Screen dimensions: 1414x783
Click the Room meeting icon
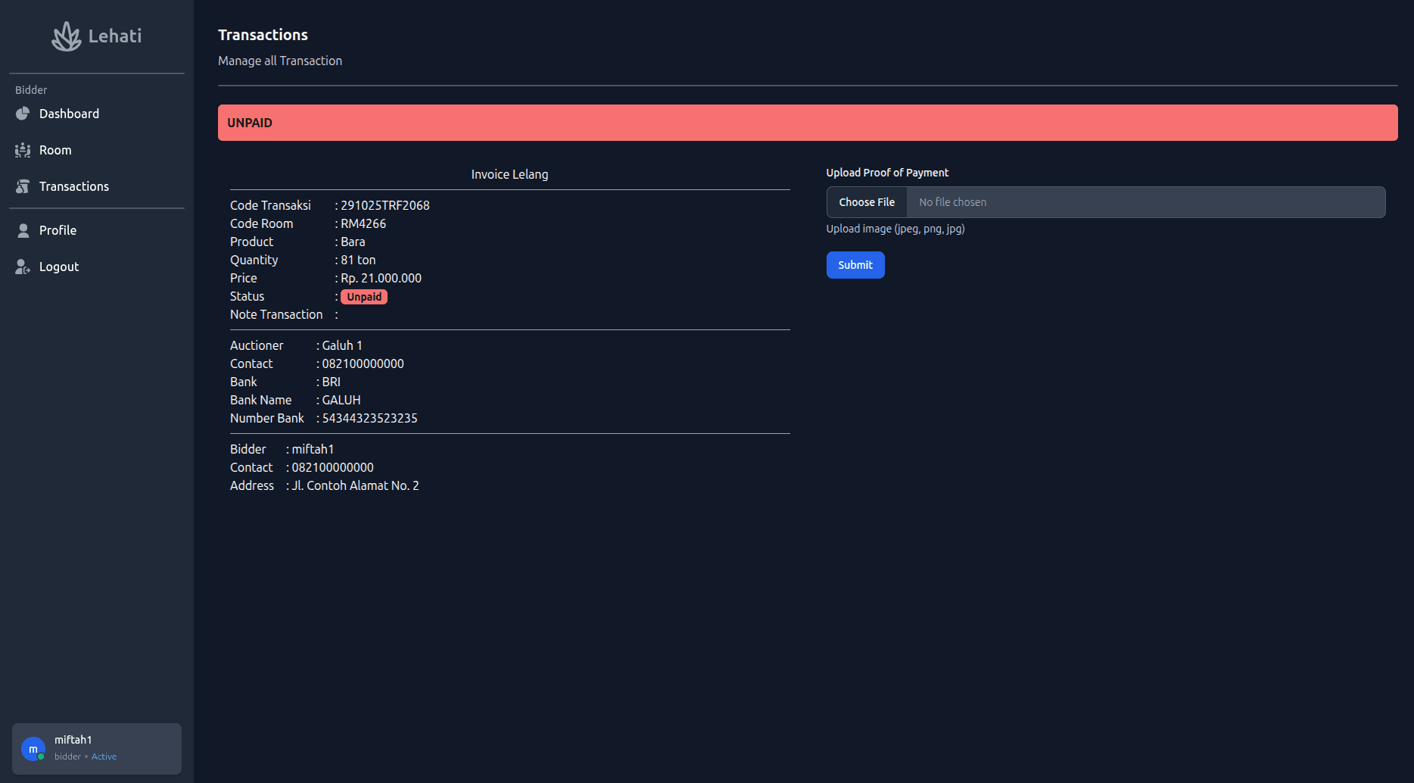[x=23, y=150]
